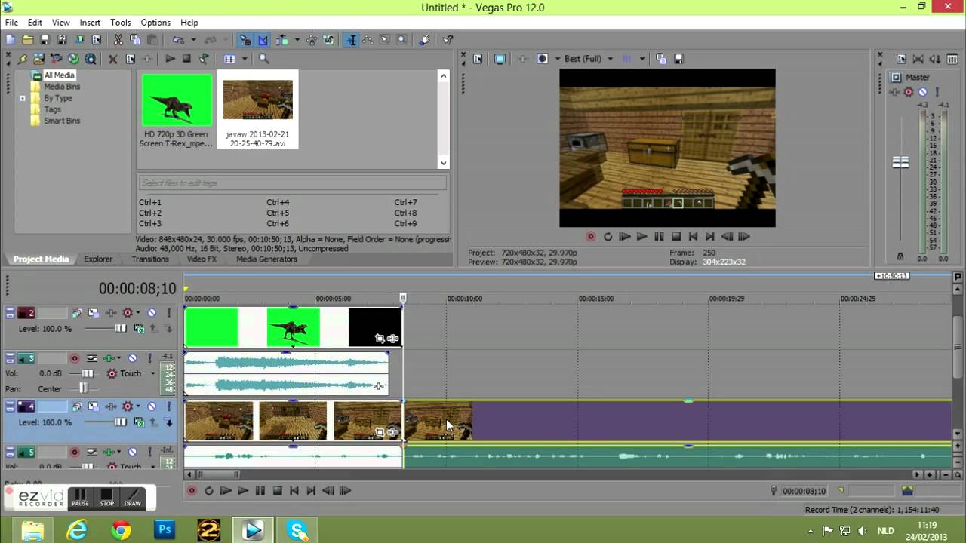Select the Normal Edit tool in toolbar
This screenshot has height=543, width=966.
pos(351,40)
